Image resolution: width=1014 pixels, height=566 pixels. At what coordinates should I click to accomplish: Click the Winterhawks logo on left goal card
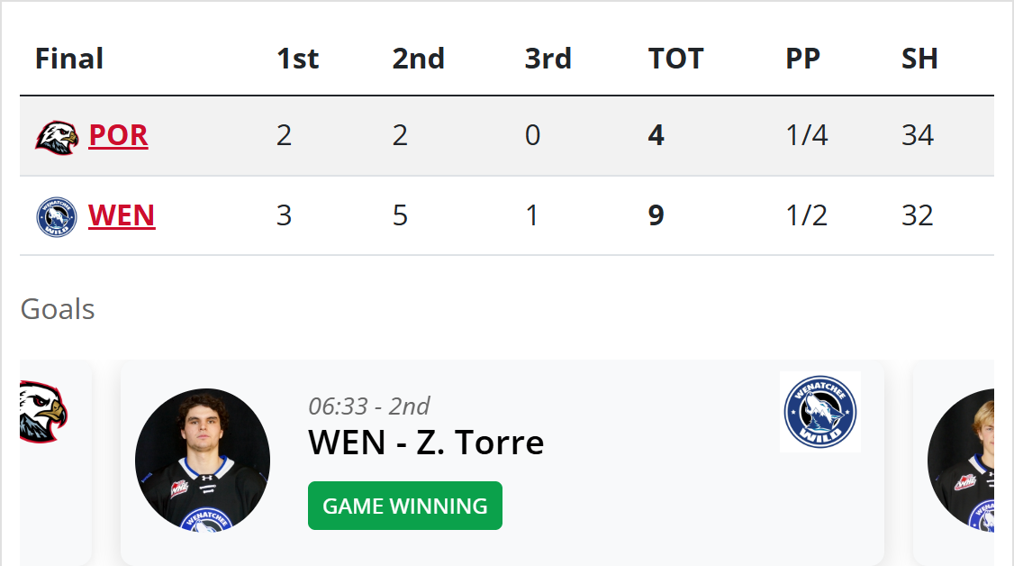[x=43, y=412]
